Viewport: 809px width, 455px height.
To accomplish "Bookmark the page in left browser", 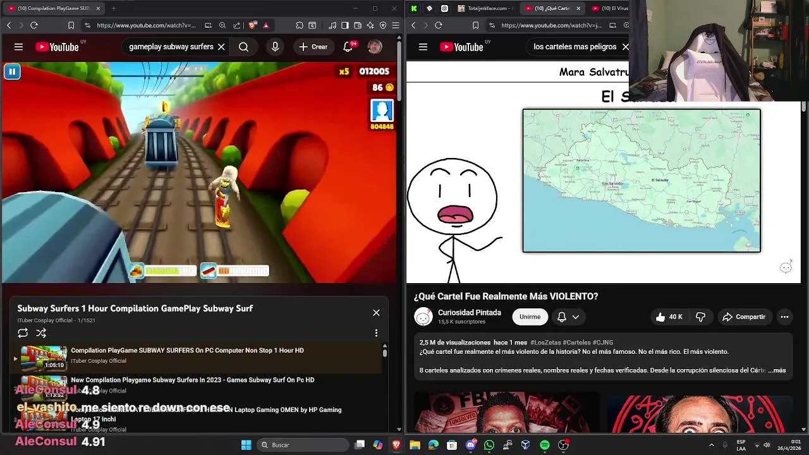I will tap(71, 25).
